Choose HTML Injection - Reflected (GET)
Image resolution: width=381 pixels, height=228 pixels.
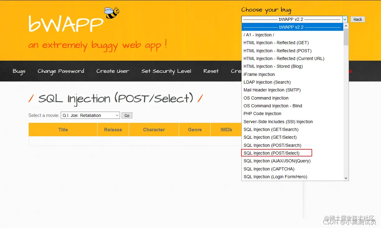[293, 43]
